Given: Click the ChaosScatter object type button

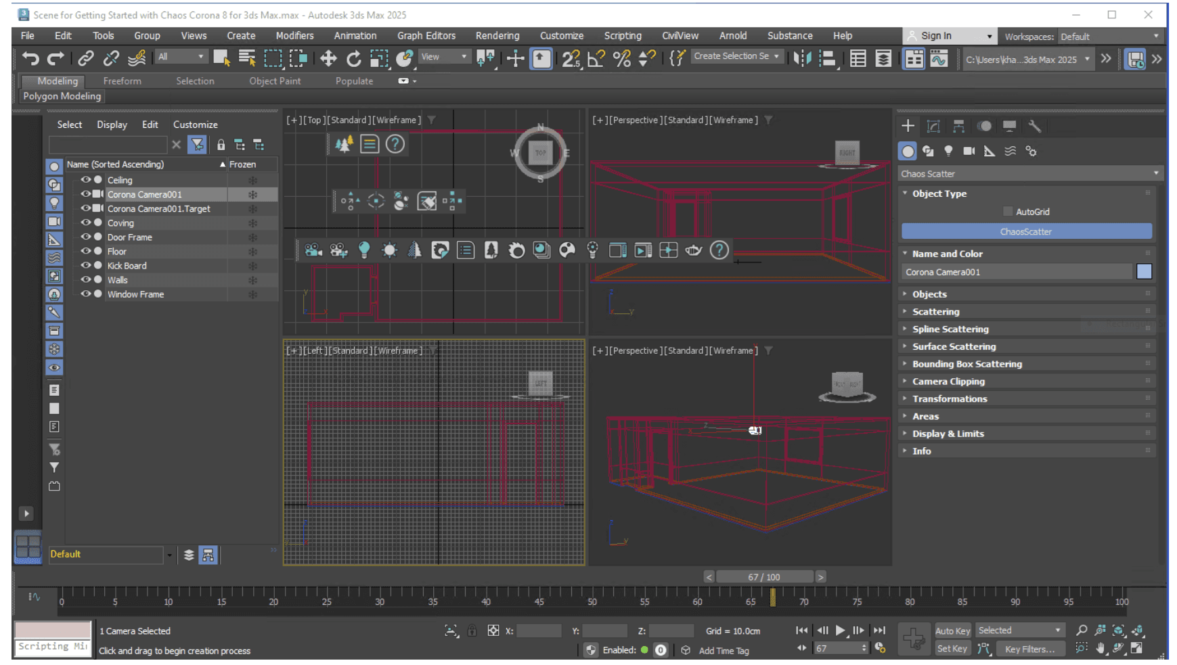Looking at the screenshot, I should (1026, 231).
